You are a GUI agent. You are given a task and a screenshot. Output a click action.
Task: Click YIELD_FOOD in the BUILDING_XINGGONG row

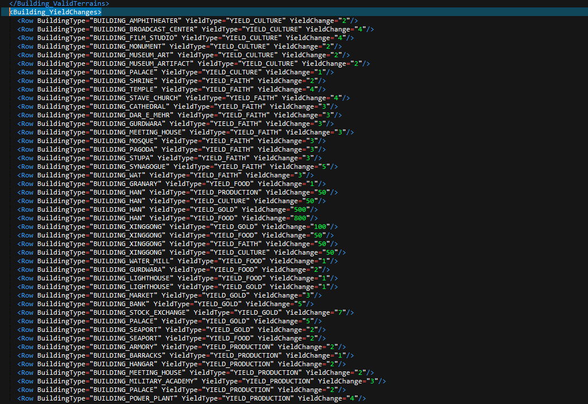tap(234, 236)
